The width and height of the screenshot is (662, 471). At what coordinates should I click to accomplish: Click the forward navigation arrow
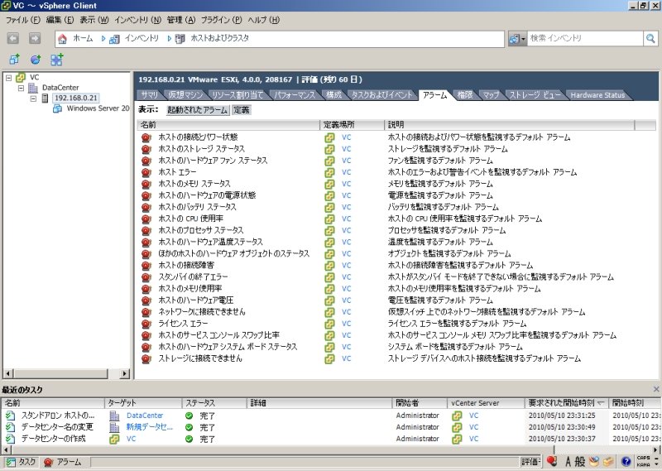35,38
